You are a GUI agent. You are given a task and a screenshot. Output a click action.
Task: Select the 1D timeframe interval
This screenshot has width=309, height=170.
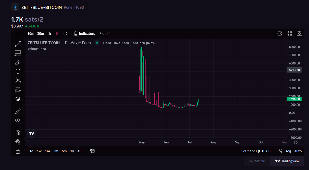pos(56,33)
